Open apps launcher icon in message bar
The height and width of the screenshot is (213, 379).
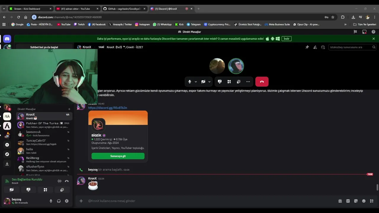tap(372, 201)
